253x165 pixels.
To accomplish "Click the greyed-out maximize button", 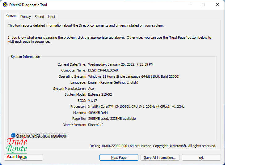I will click(203, 5).
